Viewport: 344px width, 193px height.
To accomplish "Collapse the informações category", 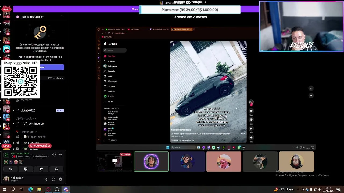I will point(28,132).
